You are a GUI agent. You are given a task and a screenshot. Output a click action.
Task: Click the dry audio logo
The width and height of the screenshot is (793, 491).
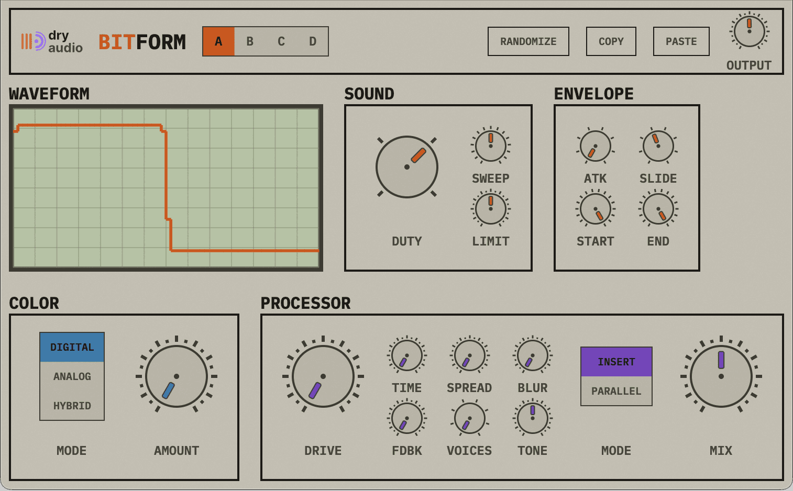[x=52, y=41]
